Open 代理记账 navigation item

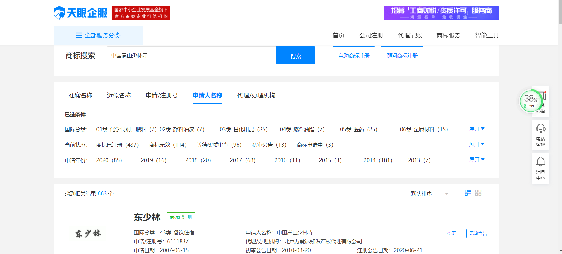[x=410, y=35]
